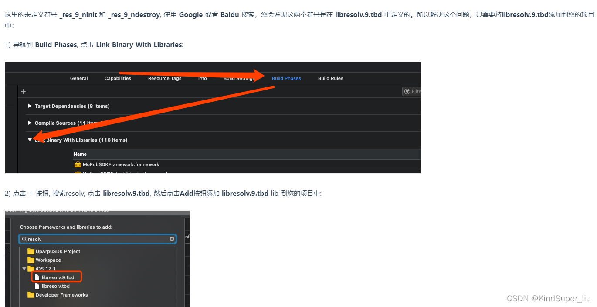597x307 pixels.
Task: Click the plus button left of the library chooser
Action: point(8,250)
